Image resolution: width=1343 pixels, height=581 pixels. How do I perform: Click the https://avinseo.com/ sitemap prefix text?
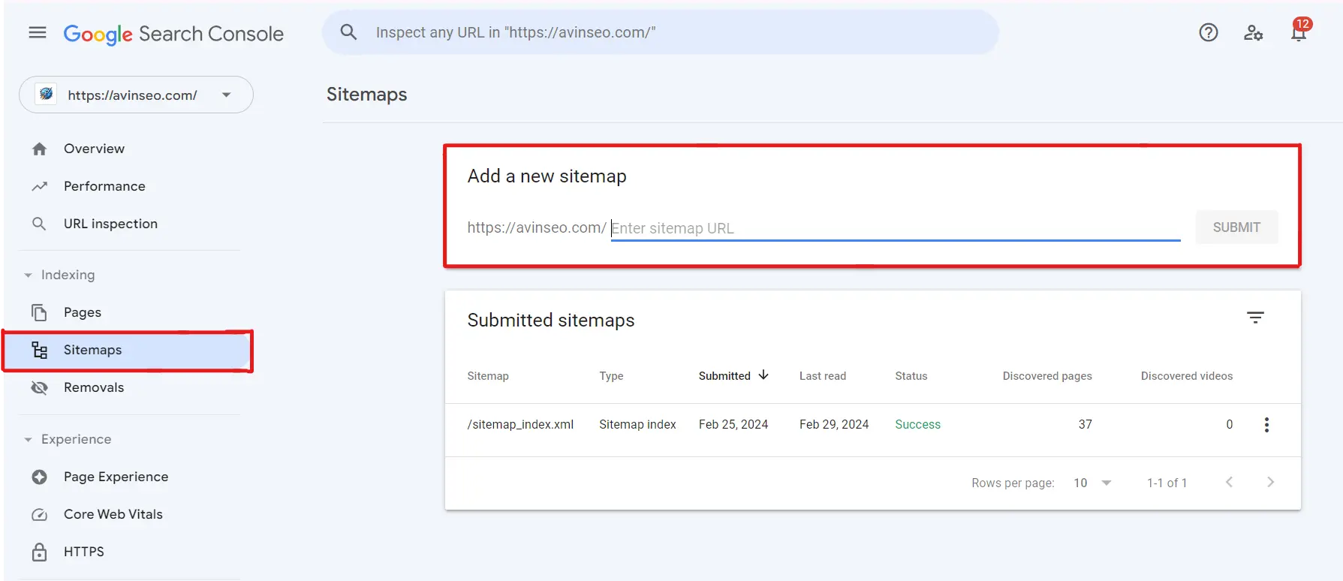537,227
